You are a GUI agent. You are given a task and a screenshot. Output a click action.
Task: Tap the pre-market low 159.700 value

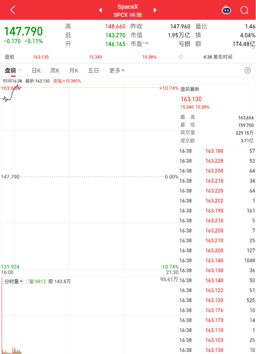click(x=246, y=125)
